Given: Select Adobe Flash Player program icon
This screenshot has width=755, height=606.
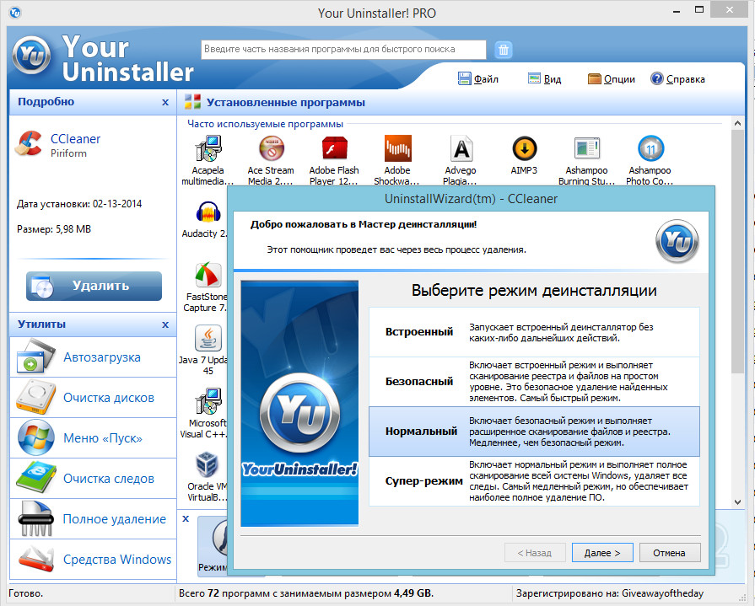Looking at the screenshot, I should (334, 148).
